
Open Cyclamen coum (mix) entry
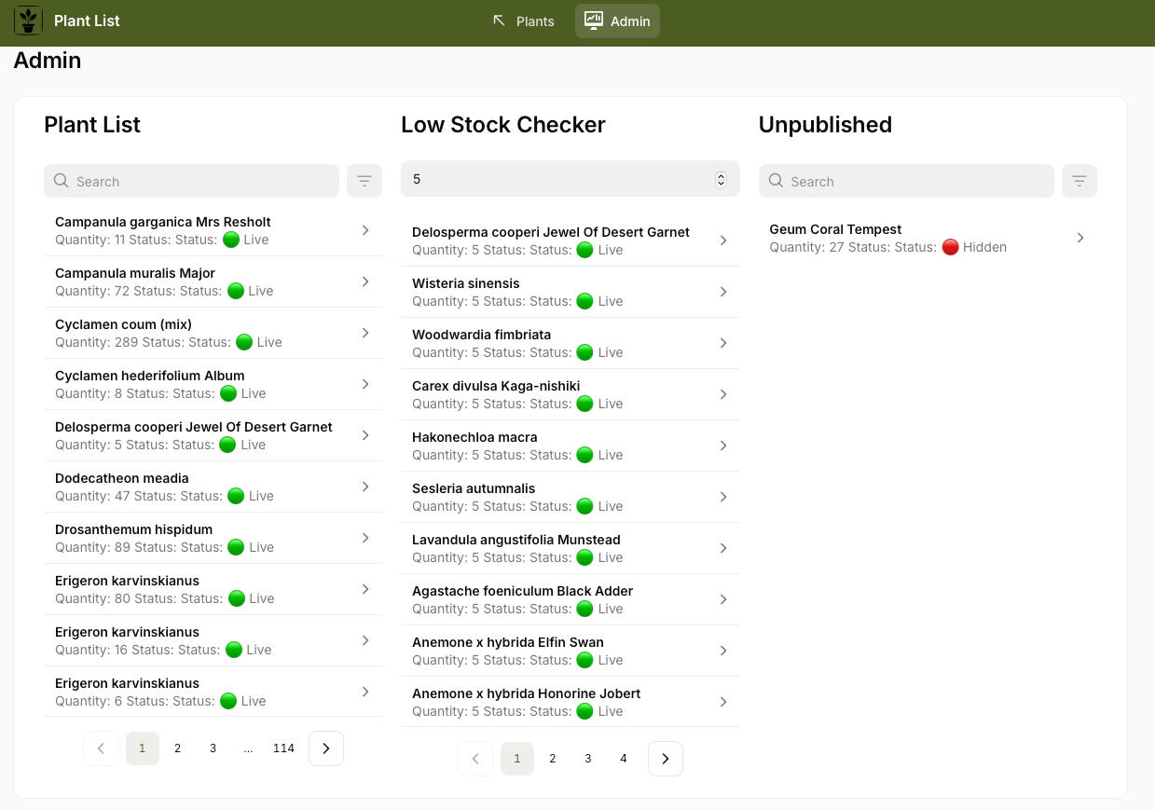click(x=213, y=333)
